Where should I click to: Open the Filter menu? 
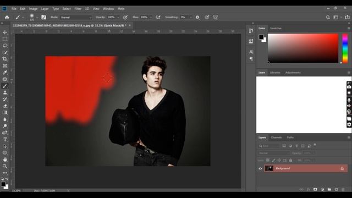coord(78,9)
